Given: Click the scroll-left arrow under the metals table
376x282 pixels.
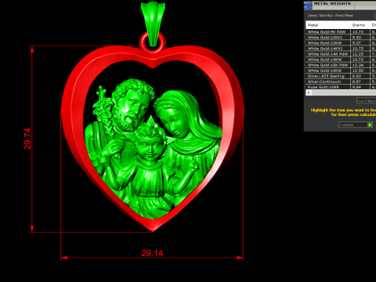Looking at the screenshot, I should pyautogui.click(x=309, y=92).
